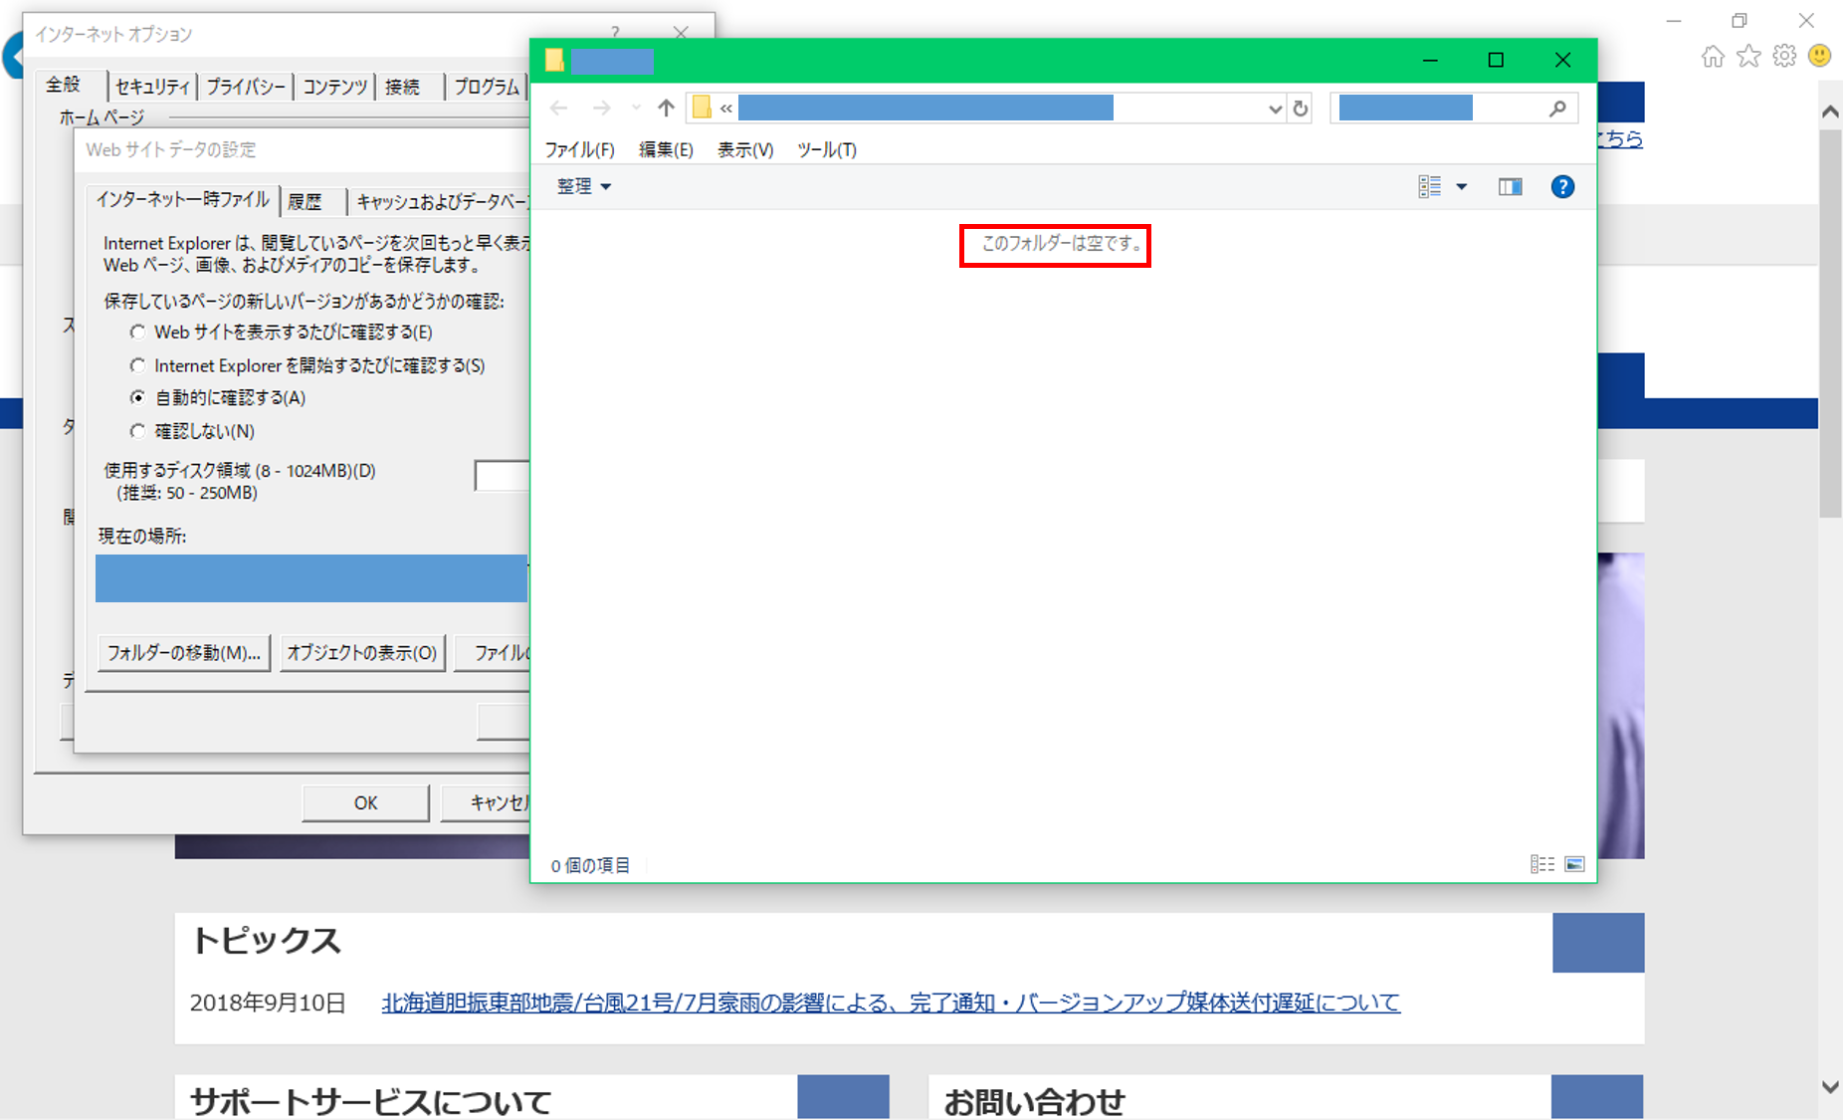This screenshot has width=1843, height=1120.
Task: Select 'Internet Explorer を開始するたびに確認する' option
Action: pyautogui.click(x=138, y=365)
